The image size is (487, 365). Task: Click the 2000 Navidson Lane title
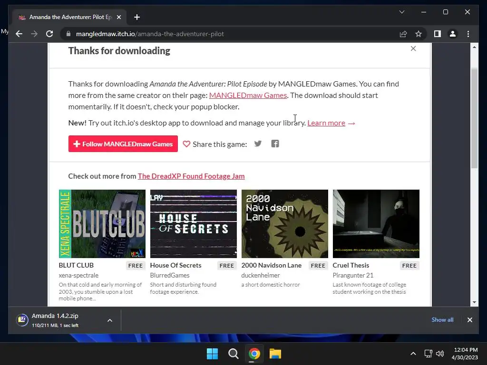coord(272,265)
